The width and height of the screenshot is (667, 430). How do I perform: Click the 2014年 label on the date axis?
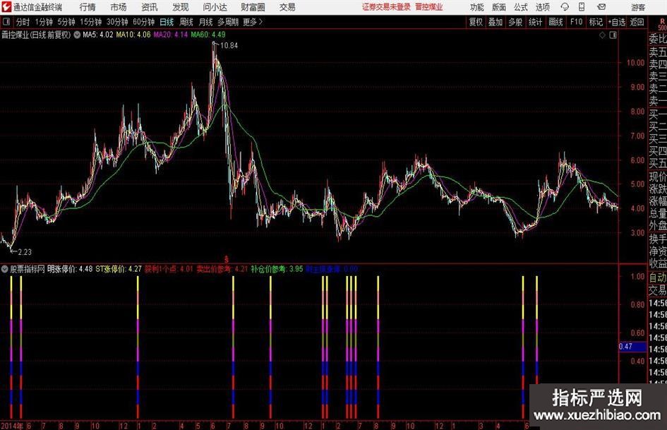(x=12, y=426)
